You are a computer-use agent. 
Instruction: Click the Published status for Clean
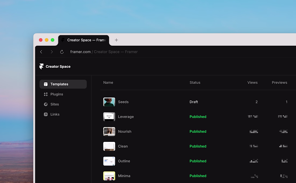198,146
